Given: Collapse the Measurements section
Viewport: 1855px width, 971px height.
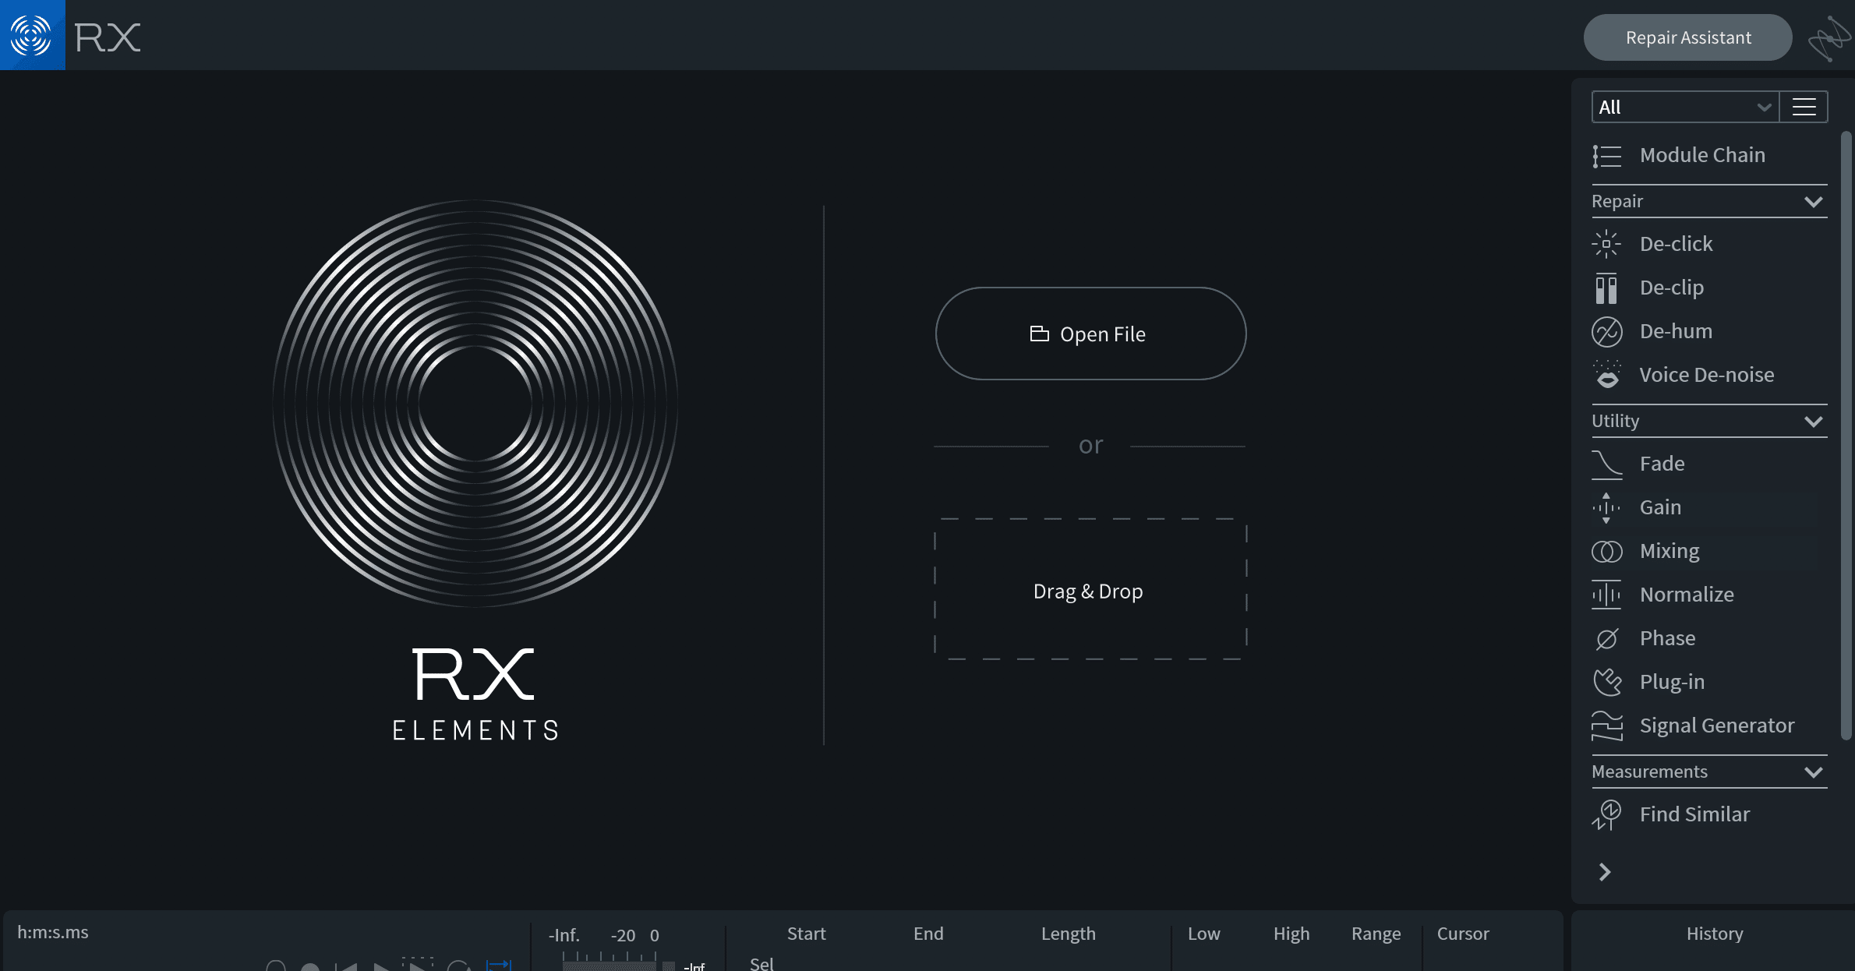Looking at the screenshot, I should [x=1813, y=772].
